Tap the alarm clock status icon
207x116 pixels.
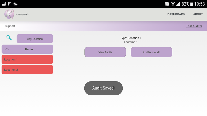click(x=167, y=4)
